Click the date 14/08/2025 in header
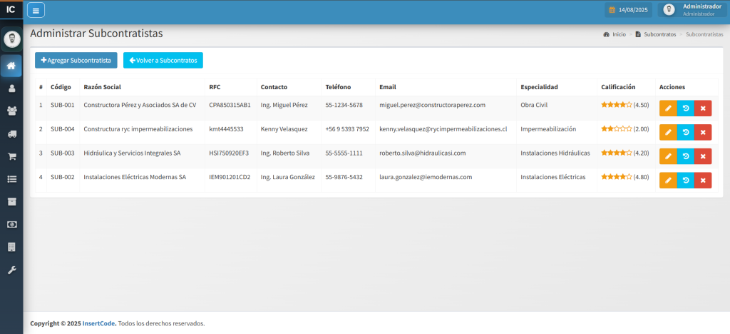Viewport: 730px width, 334px height. coord(628,10)
